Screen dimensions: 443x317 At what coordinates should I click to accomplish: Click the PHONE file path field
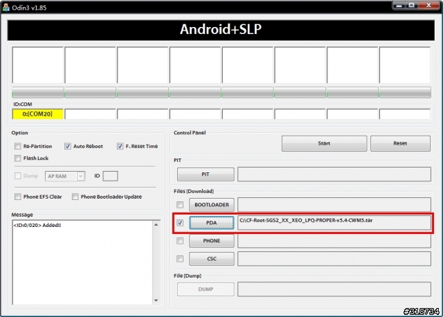click(334, 241)
